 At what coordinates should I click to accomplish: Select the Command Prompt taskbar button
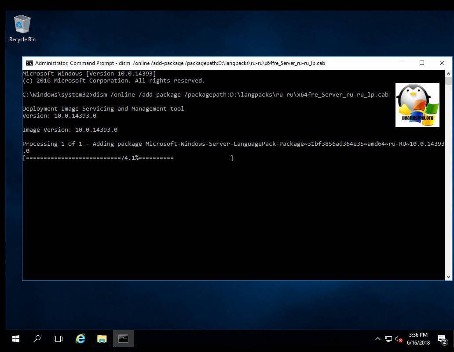[x=123, y=339]
